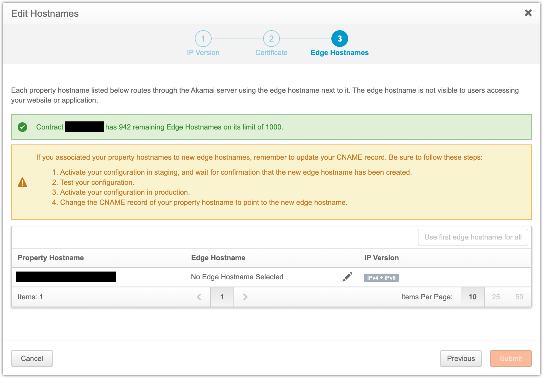The image size is (543, 378).
Task: Go to previous page arrow
Action: coord(199,297)
